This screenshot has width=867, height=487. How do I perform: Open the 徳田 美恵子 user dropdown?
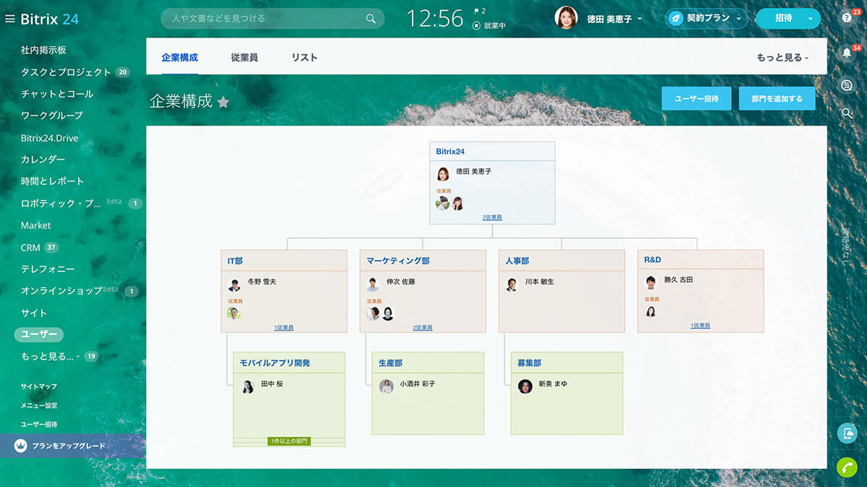(614, 19)
